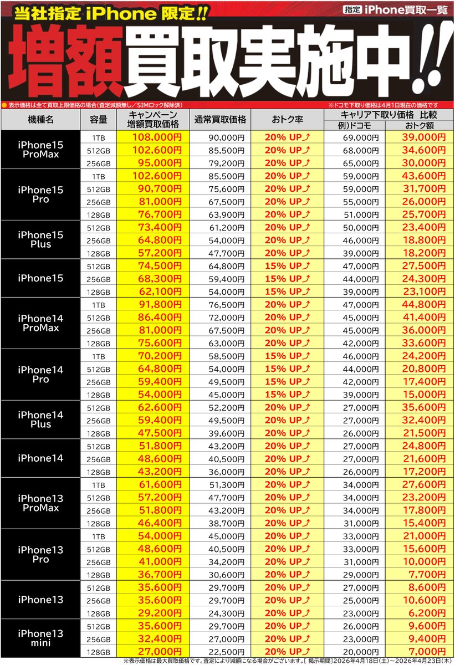
Task: Click the 41,400円 savings amount
Action: point(424,317)
